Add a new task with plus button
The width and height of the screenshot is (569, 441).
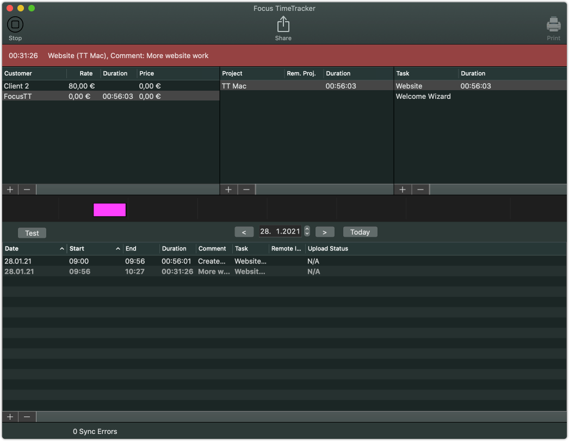click(403, 190)
